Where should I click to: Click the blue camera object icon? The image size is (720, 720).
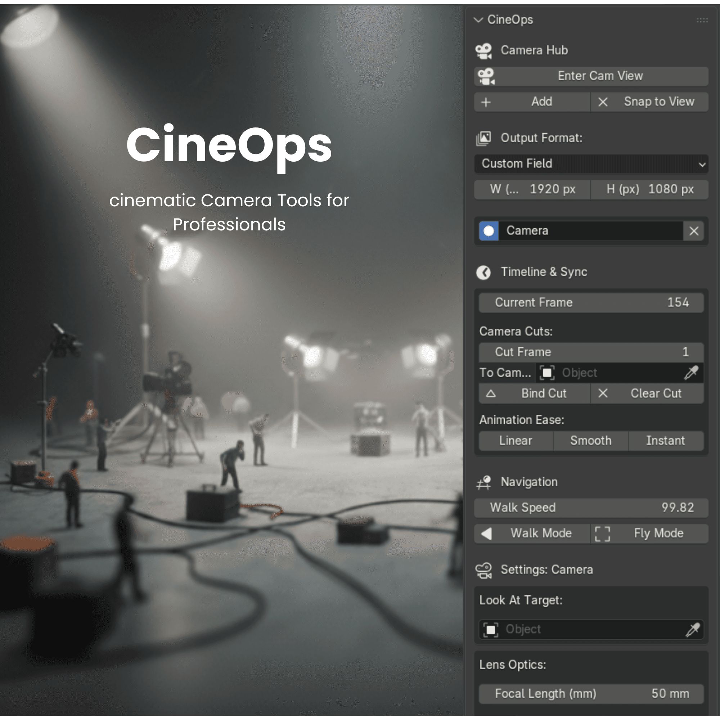tap(489, 231)
